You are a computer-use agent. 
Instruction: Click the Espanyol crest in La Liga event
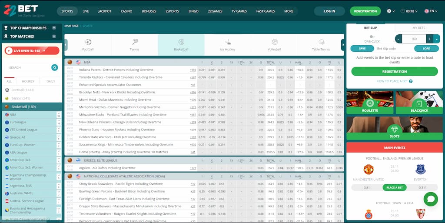(369, 214)
